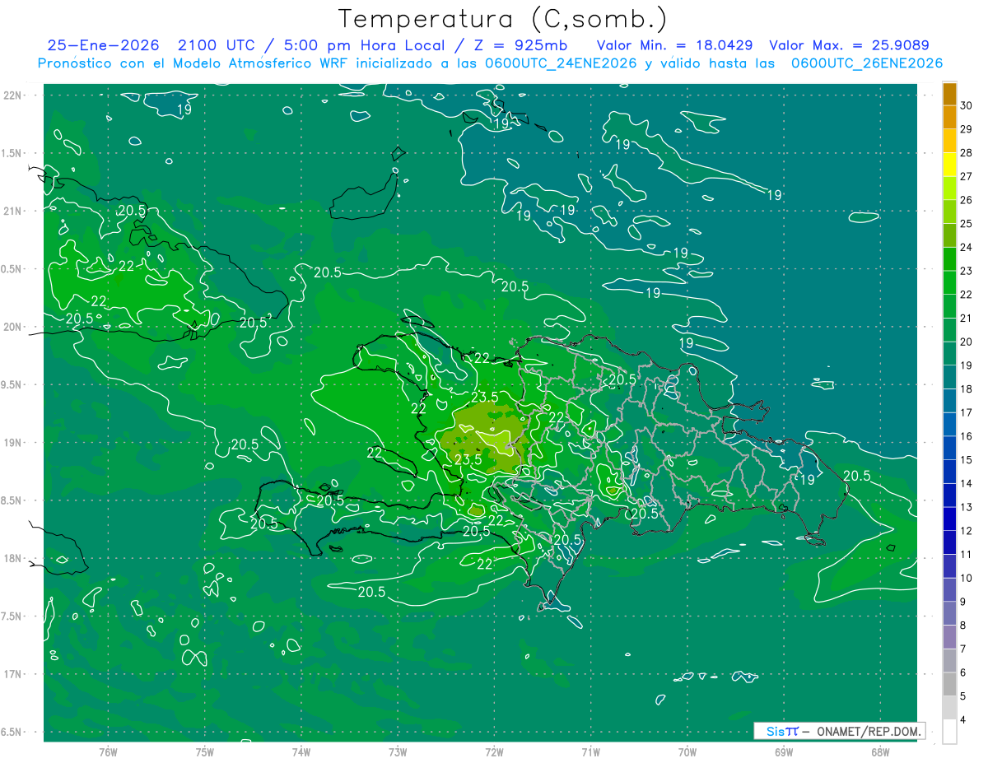The height and width of the screenshot is (763, 988).
Task: Click the "17N" latitude axis label
Action: click(x=12, y=674)
